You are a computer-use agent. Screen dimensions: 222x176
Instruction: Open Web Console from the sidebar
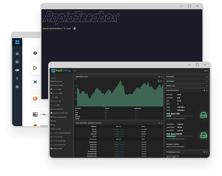click(57, 129)
